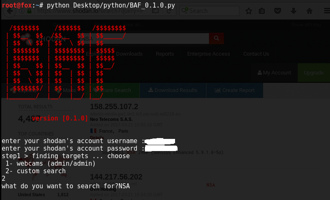Bookmark this page with the star icon
This screenshot has width=330, height=200.
(249, 11)
